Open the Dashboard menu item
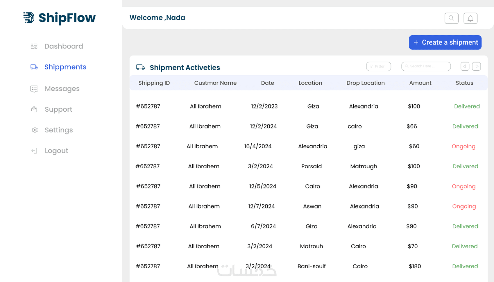 pyautogui.click(x=64, y=46)
